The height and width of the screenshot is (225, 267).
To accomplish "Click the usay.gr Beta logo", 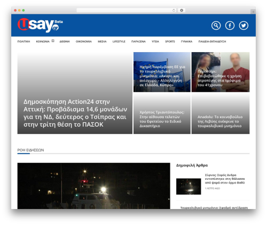I will (x=40, y=25).
